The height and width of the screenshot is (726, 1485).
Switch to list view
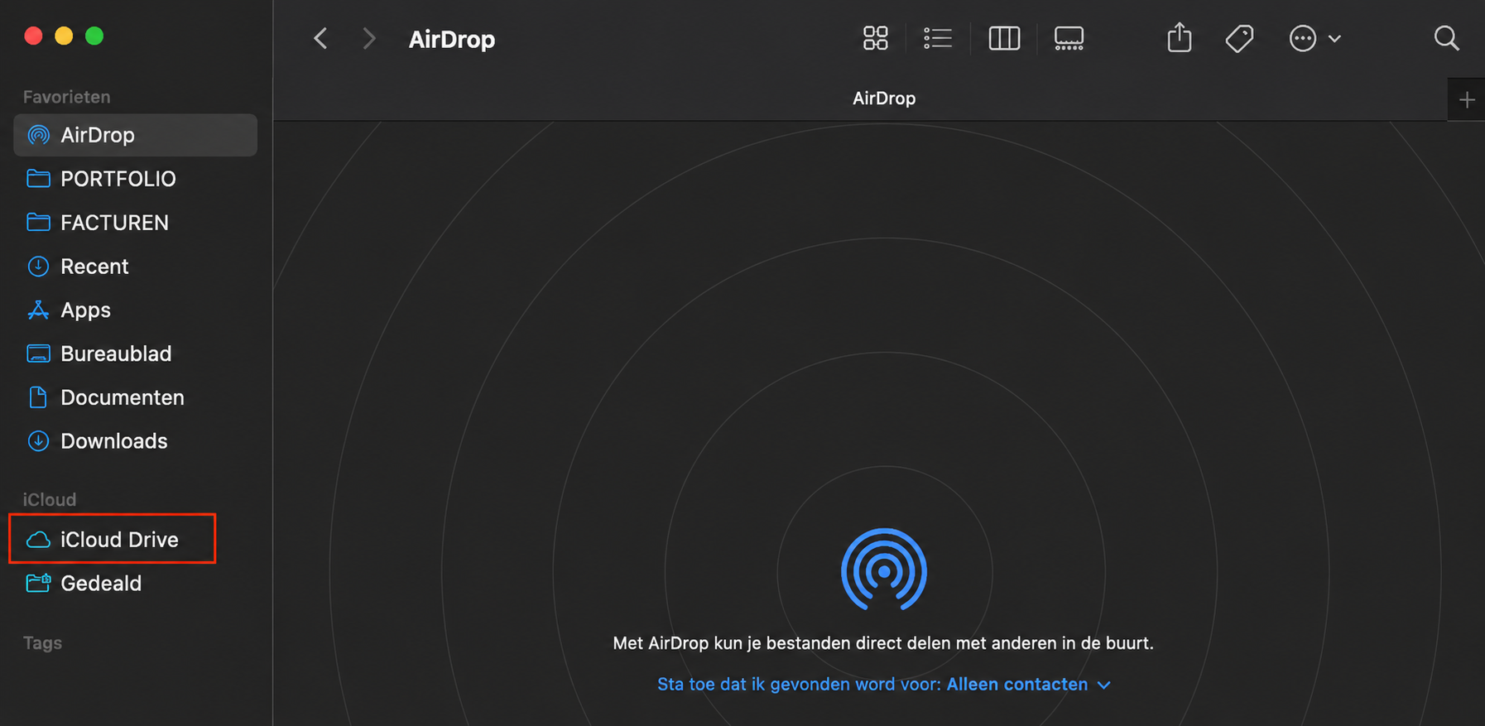pyautogui.click(x=938, y=38)
